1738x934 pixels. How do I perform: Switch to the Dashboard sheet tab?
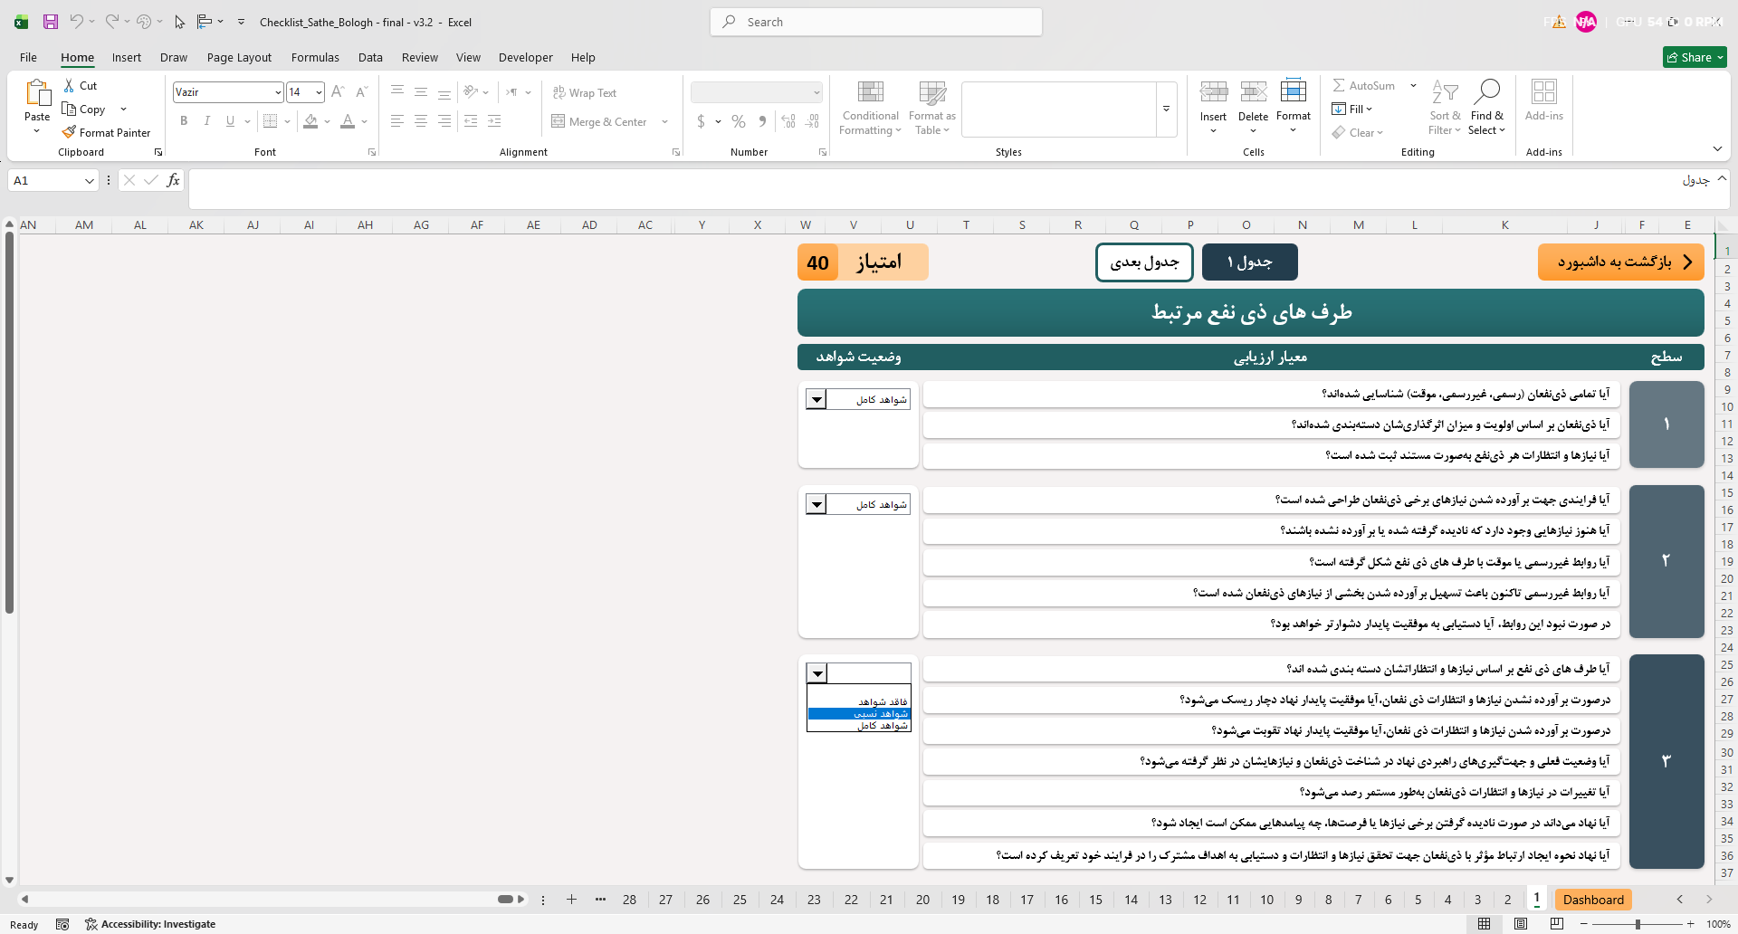[1593, 900]
